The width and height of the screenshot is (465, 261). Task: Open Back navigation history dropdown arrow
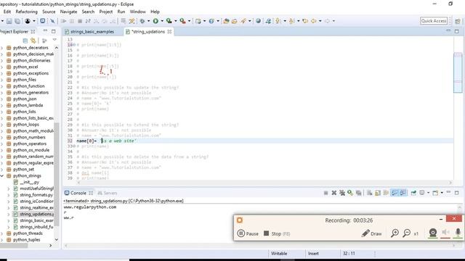click(x=320, y=21)
